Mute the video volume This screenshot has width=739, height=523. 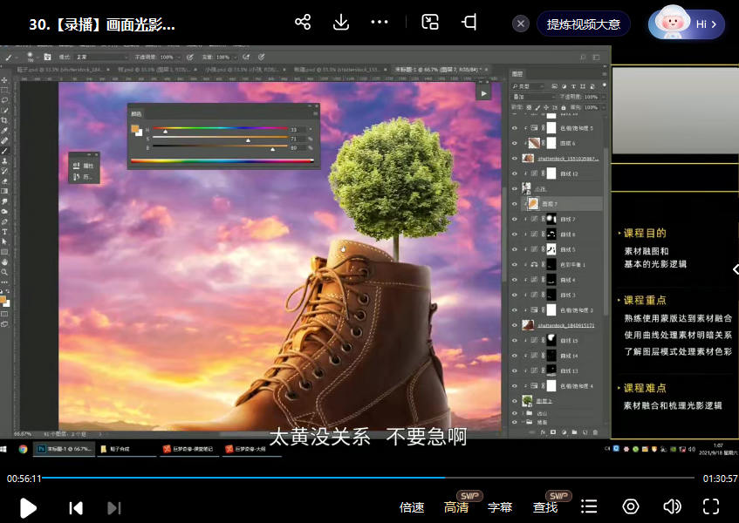click(672, 507)
